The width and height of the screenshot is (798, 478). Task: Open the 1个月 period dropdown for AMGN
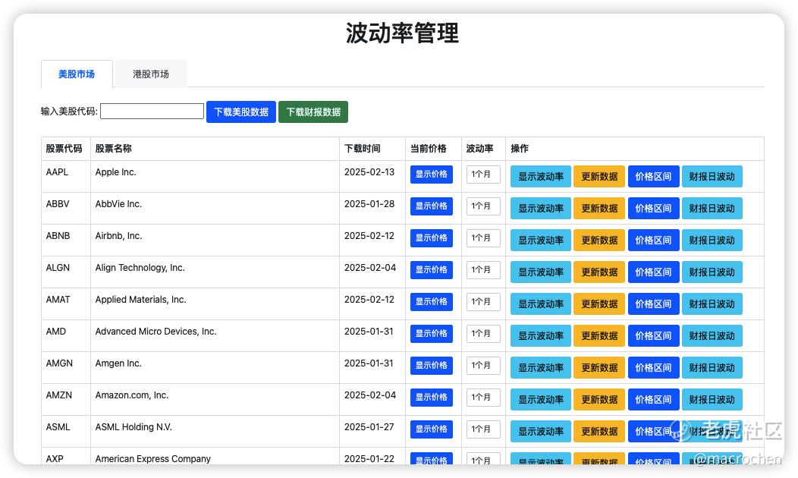coord(483,365)
